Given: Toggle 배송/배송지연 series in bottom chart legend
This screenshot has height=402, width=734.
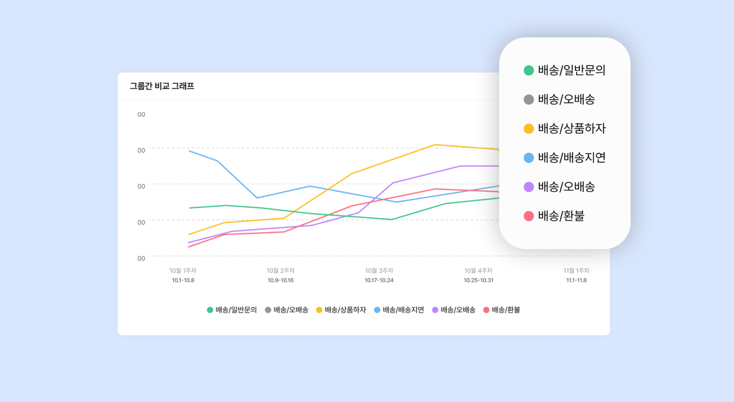Looking at the screenshot, I should [399, 310].
